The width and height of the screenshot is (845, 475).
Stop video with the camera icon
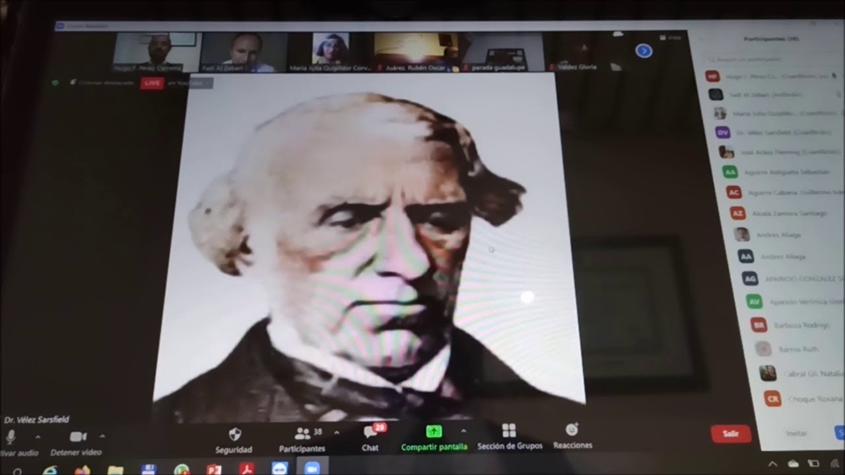(x=78, y=437)
